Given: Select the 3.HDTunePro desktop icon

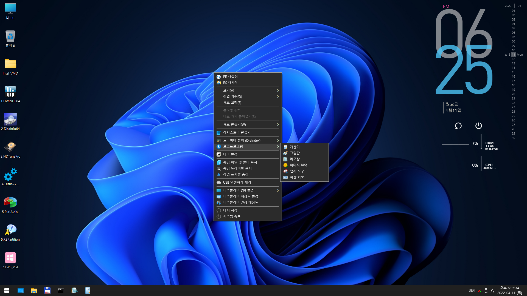Looking at the screenshot, I should tap(10, 150).
